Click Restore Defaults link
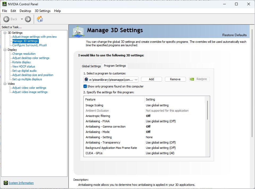255x189 pixels. point(234,35)
